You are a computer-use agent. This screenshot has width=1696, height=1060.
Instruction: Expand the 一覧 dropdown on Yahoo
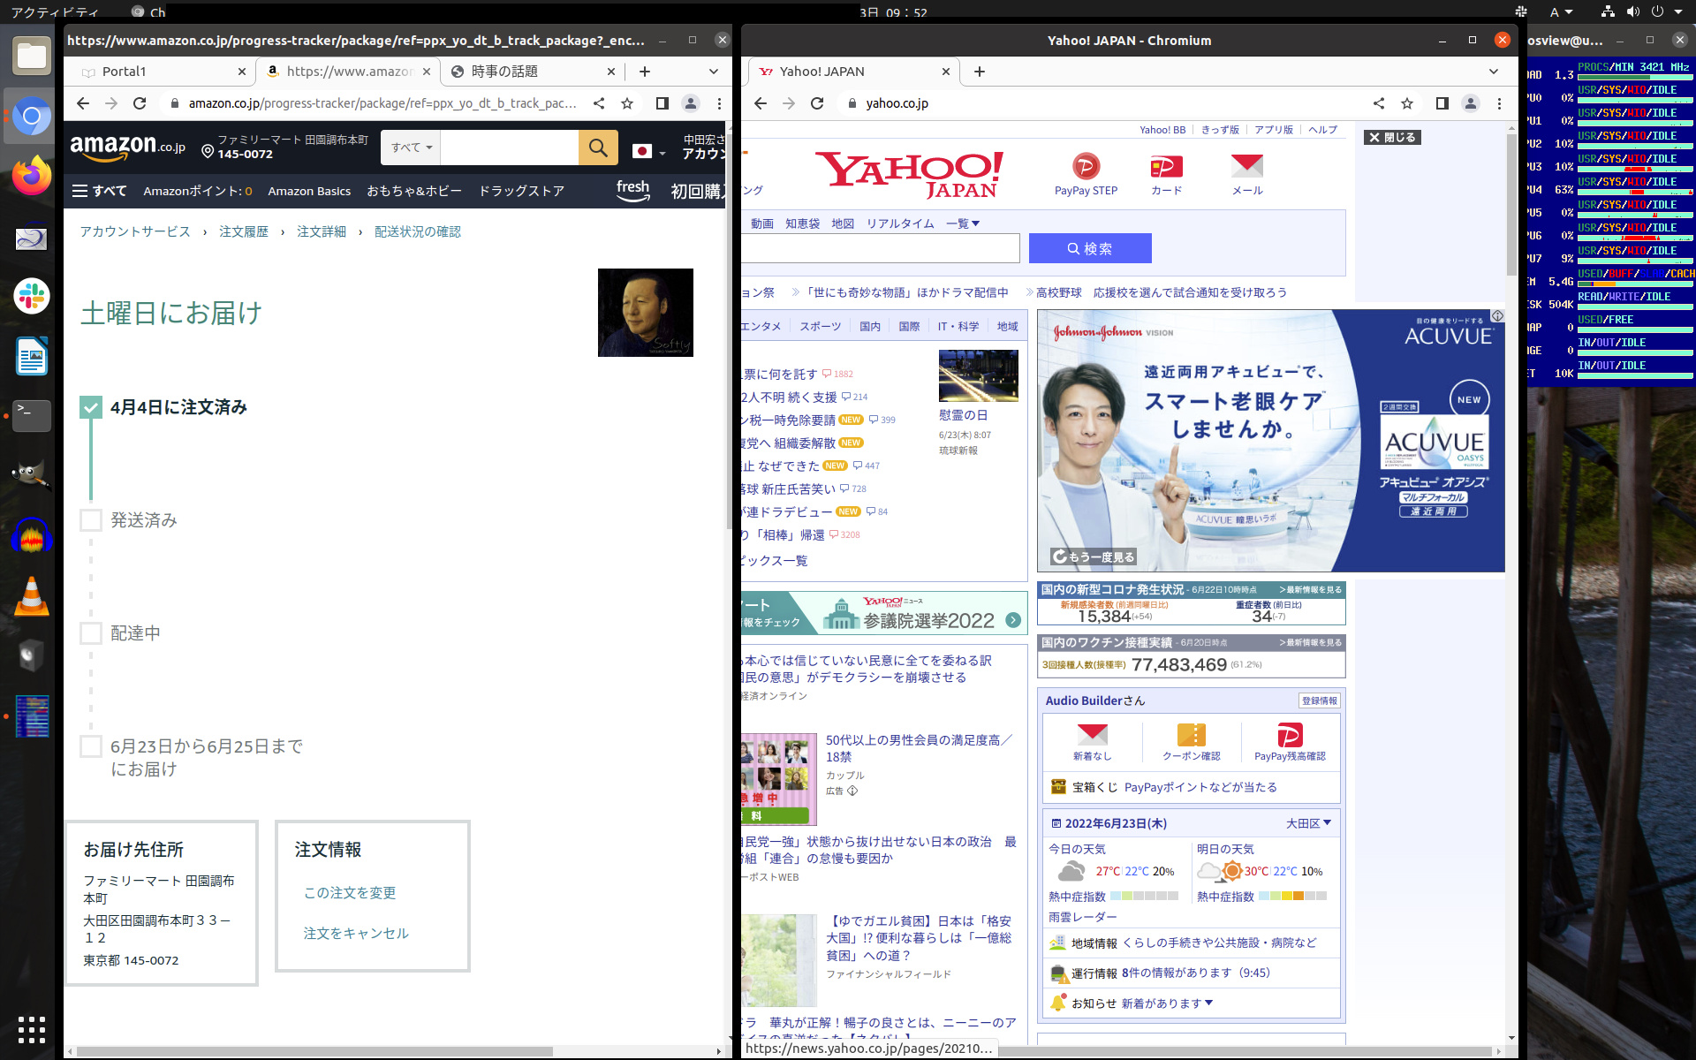(x=963, y=223)
